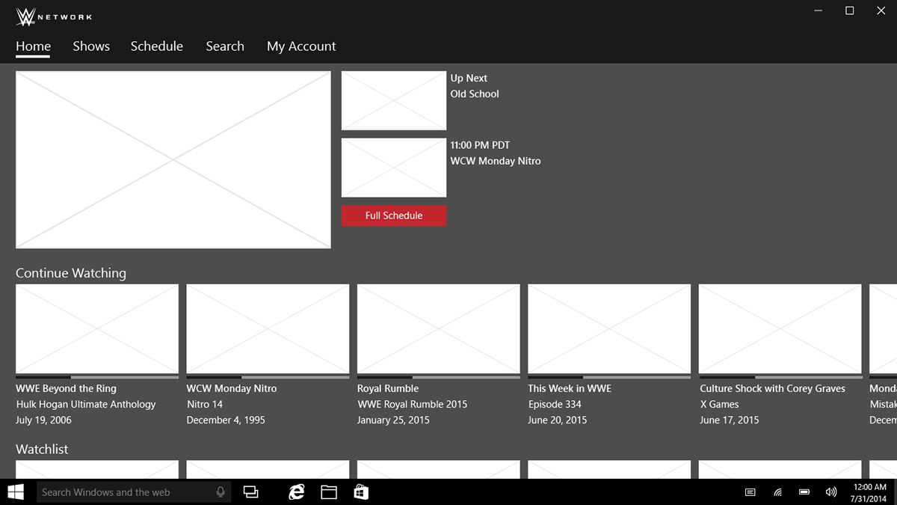Open the WCW Monday Nitro schedule thumbnail
The width and height of the screenshot is (897, 505).
[394, 168]
